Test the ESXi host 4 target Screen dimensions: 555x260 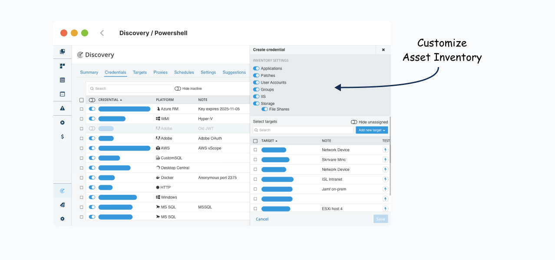[385, 209]
